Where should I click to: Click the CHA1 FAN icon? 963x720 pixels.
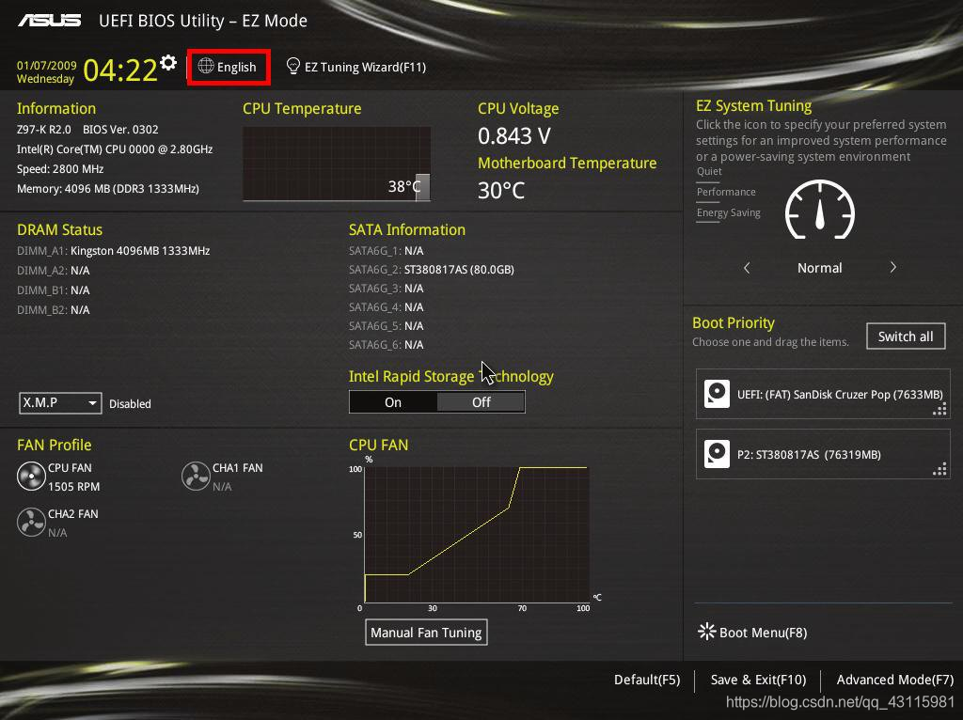(x=196, y=477)
